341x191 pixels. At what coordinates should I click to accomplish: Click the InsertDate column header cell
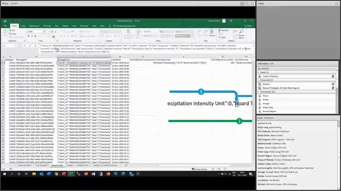[120, 59]
